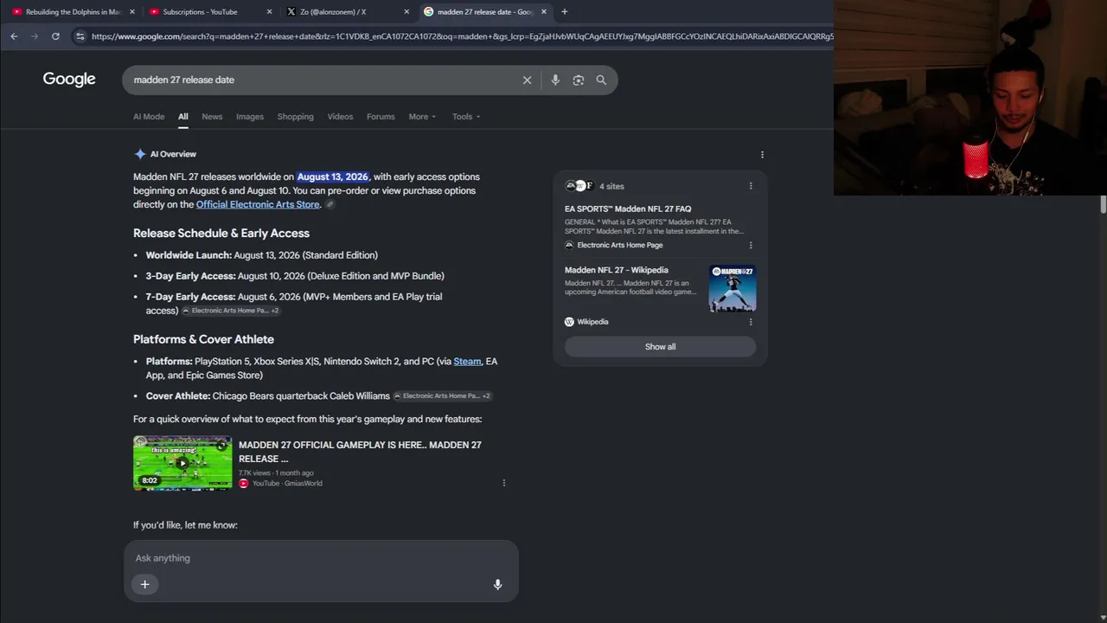The width and height of the screenshot is (1107, 623).
Task: Clear the search box text
Action: (527, 80)
